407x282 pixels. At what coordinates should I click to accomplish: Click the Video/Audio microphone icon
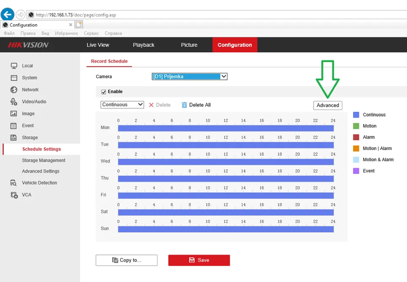point(14,102)
